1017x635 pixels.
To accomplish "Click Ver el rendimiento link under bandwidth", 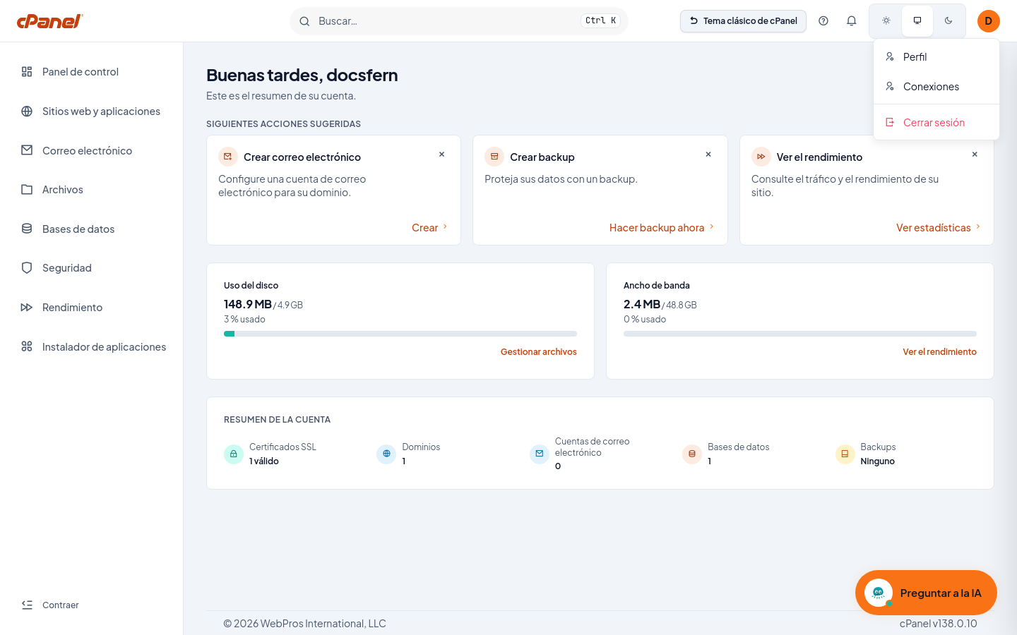I will 939,352.
